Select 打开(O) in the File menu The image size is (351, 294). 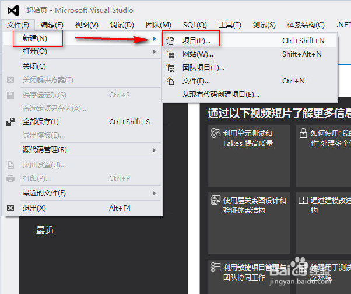82,51
